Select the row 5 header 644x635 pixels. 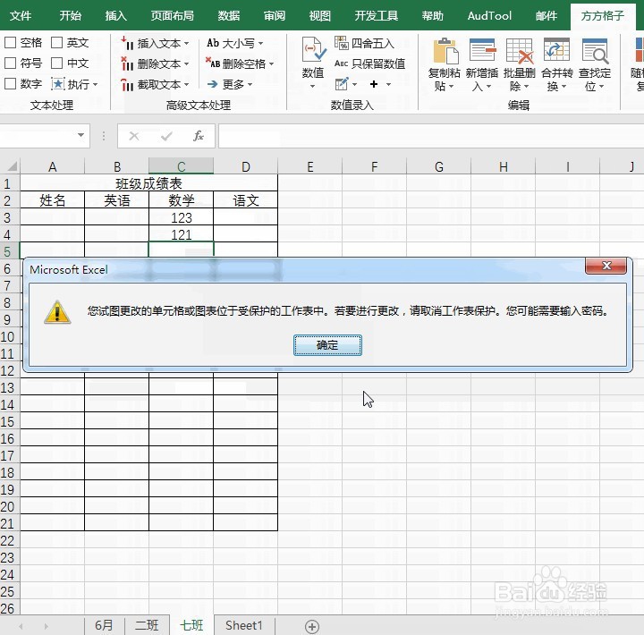coord(8,251)
